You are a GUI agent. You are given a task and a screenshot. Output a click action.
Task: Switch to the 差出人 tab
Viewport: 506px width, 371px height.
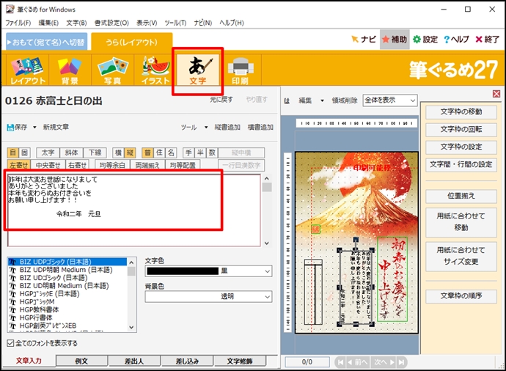[x=134, y=361]
